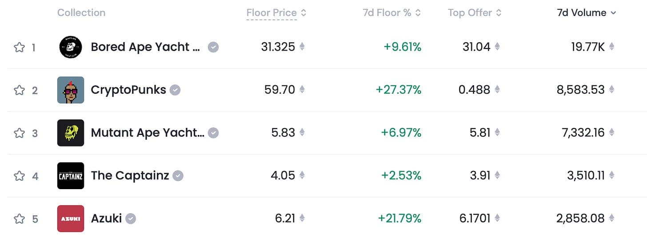The image size is (647, 238).
Task: Click the verified badge beside Azuki
Action: pos(131,218)
